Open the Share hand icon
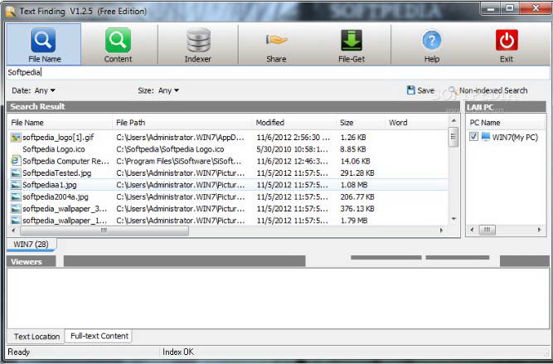The width and height of the screenshot is (553, 364). (x=277, y=40)
